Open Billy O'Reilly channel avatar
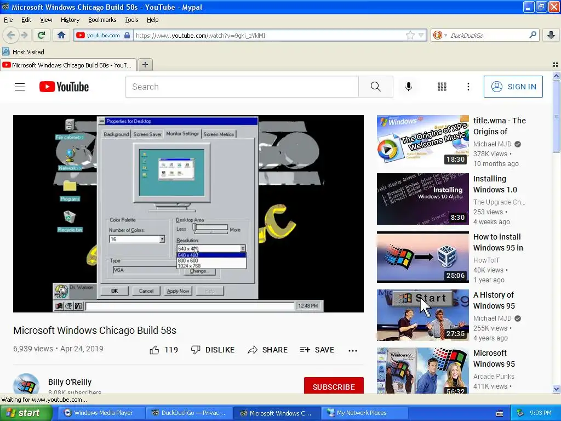Viewport: 561px width, 421px height. click(x=26, y=383)
